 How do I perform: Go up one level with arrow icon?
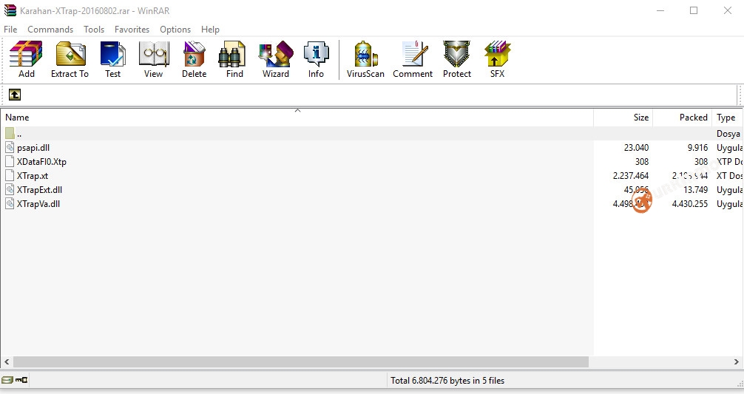15,95
